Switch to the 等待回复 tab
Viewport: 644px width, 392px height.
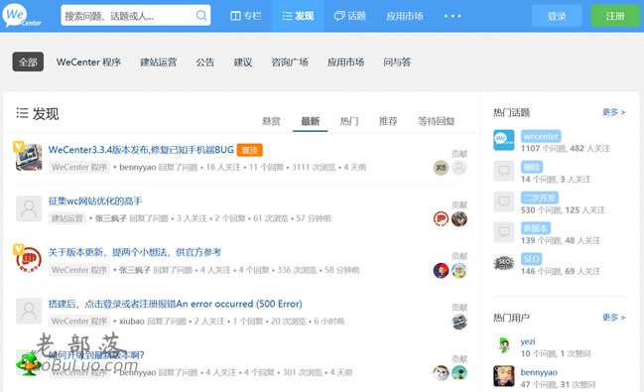pos(437,121)
